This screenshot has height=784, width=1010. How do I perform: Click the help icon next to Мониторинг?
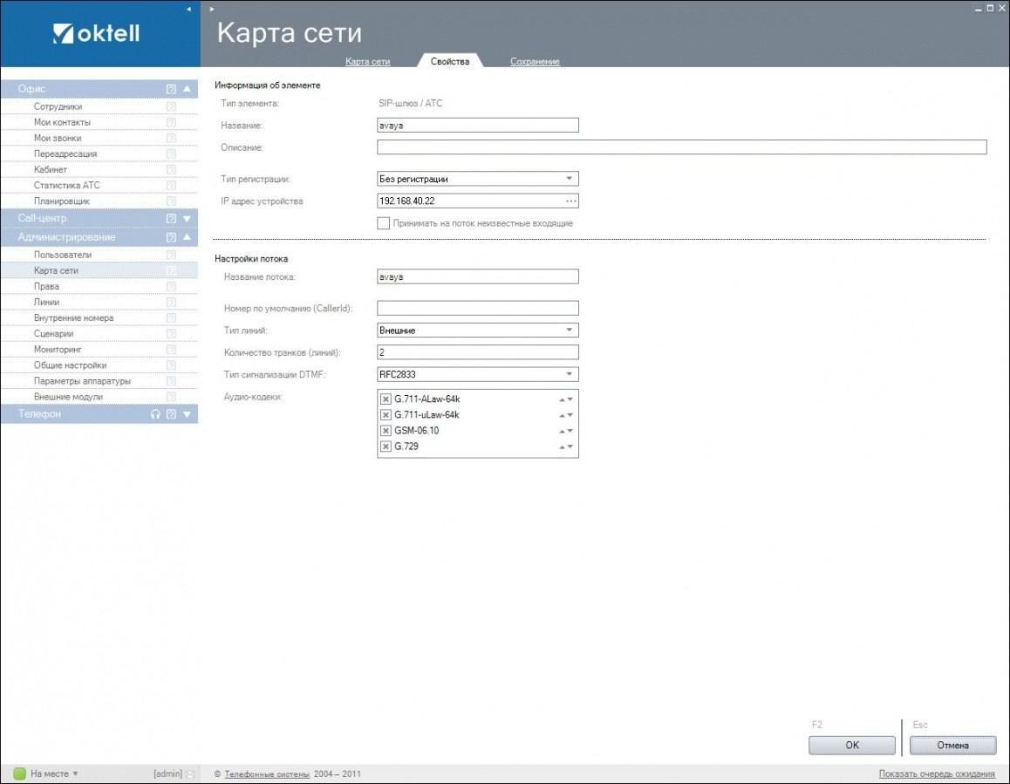pos(171,350)
